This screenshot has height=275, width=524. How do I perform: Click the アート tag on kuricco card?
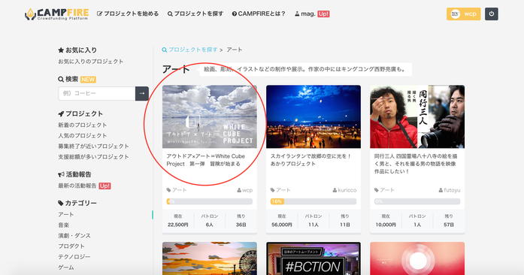(x=280, y=190)
